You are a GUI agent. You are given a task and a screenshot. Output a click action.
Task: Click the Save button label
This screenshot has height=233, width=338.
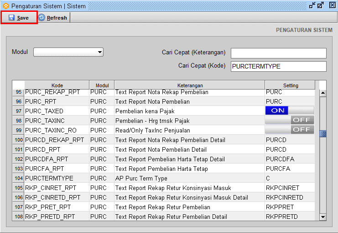[23, 18]
